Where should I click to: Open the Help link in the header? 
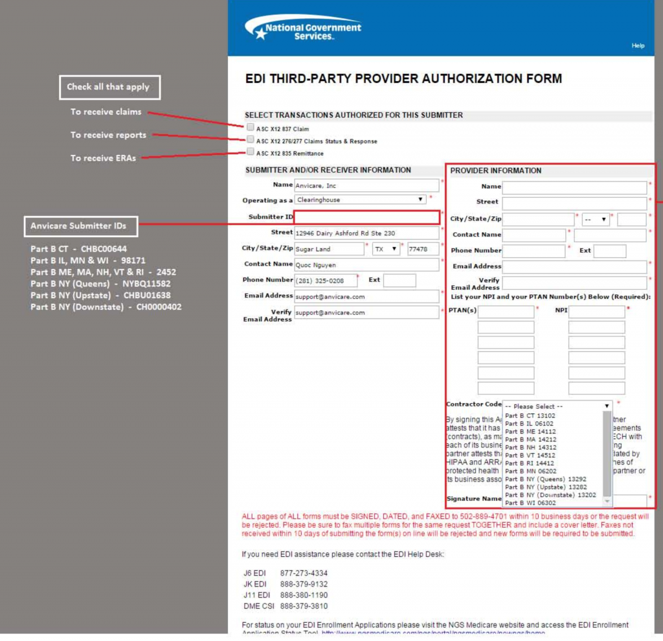638,46
